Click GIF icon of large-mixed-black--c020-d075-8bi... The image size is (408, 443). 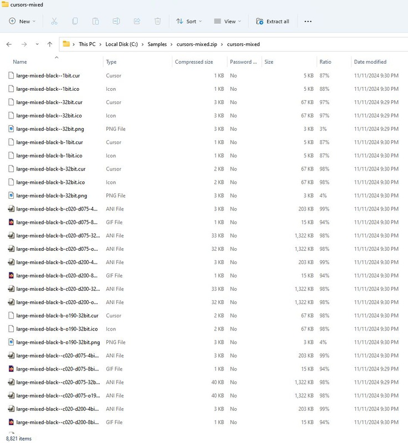coord(11,369)
